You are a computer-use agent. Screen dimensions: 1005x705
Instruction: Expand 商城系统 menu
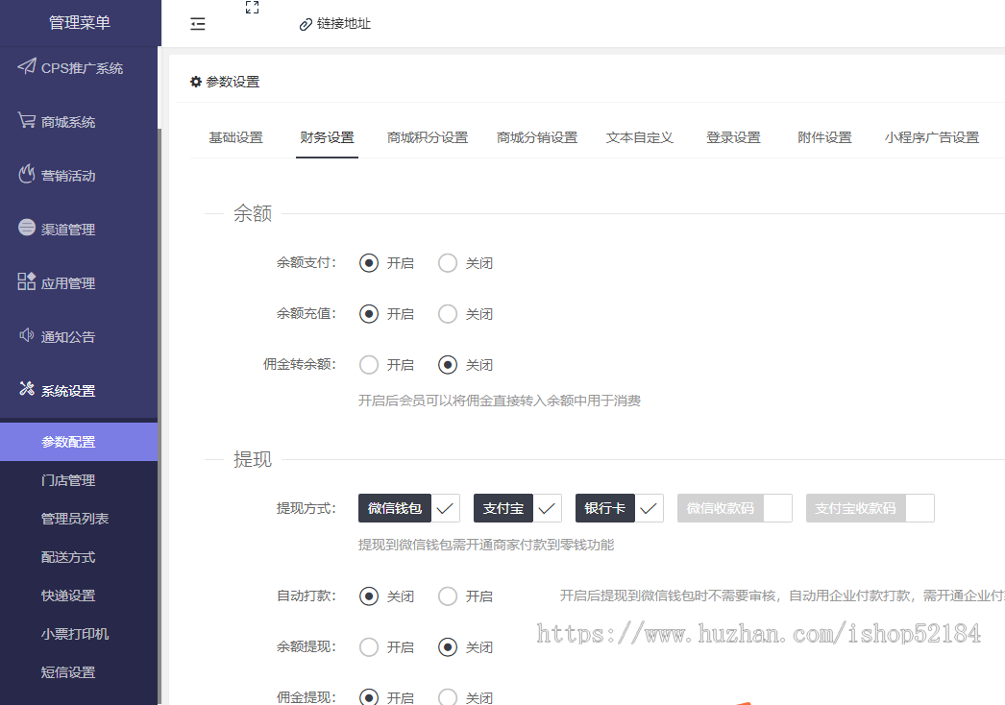[79, 121]
